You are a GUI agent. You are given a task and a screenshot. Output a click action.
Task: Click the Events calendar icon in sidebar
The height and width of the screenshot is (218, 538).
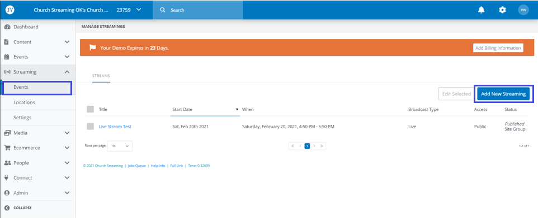[7, 57]
